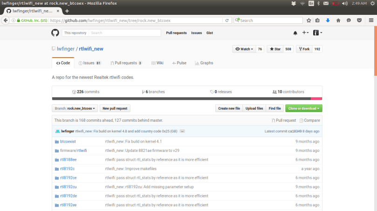Image resolution: width=377 pixels, height=211 pixels.
Task: Open the rtl8192cu folder
Action: pos(69,187)
